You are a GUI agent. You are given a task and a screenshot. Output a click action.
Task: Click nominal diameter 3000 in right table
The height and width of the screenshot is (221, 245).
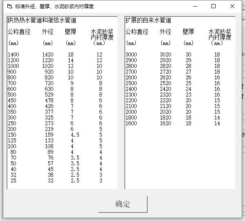tap(131, 54)
